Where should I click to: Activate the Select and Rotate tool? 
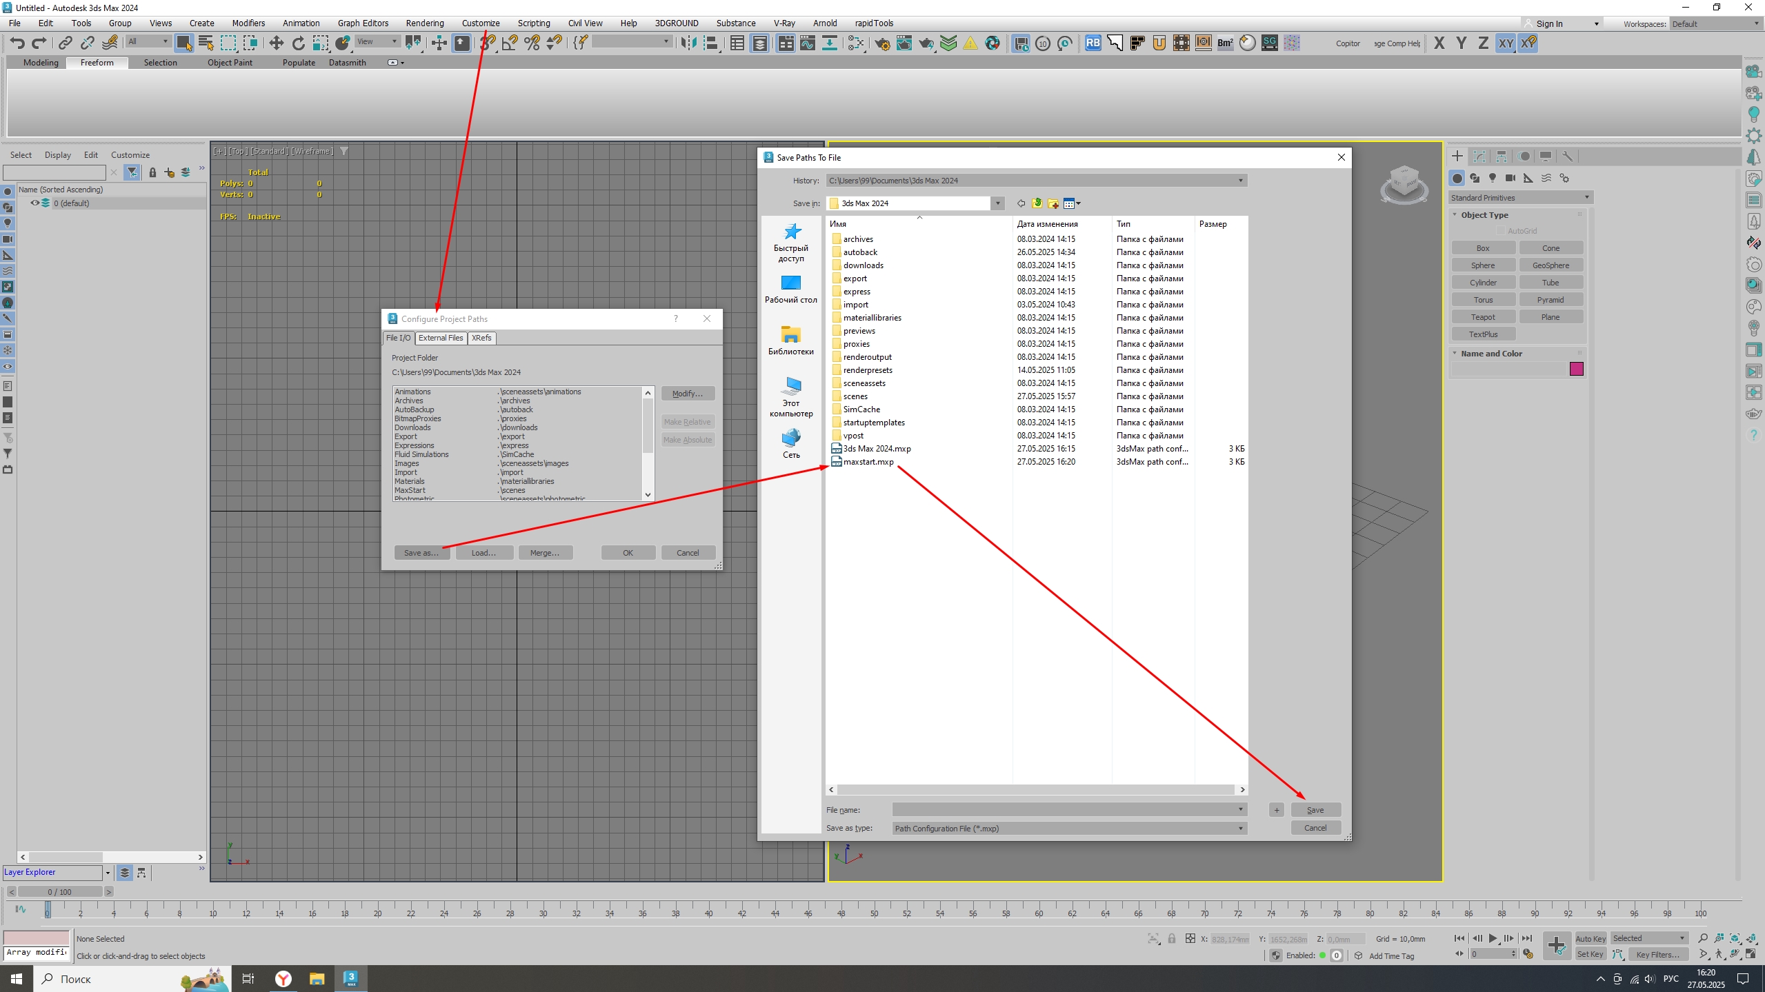point(298,43)
